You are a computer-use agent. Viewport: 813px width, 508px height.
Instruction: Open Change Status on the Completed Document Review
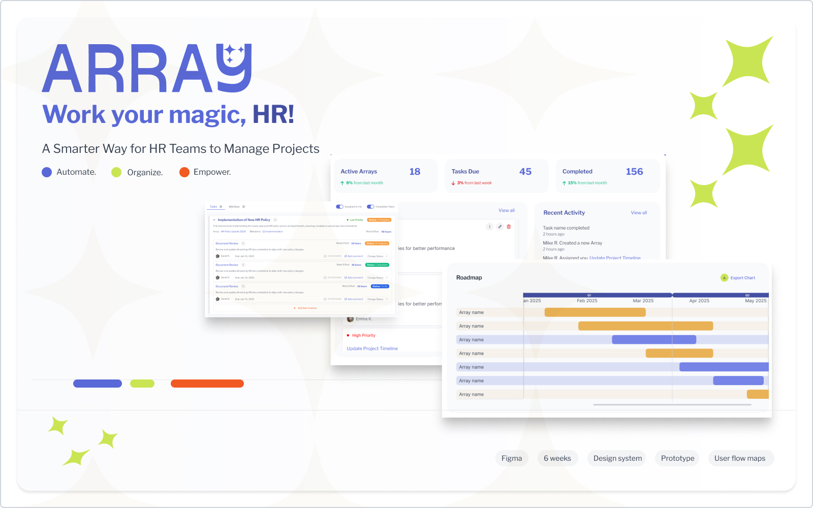point(377,277)
